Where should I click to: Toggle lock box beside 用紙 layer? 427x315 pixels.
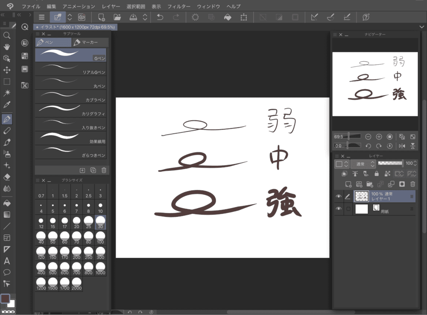[x=348, y=209]
